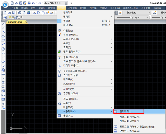Open the 그리기(D) menu
The image size is (166, 134).
[x=72, y=8]
